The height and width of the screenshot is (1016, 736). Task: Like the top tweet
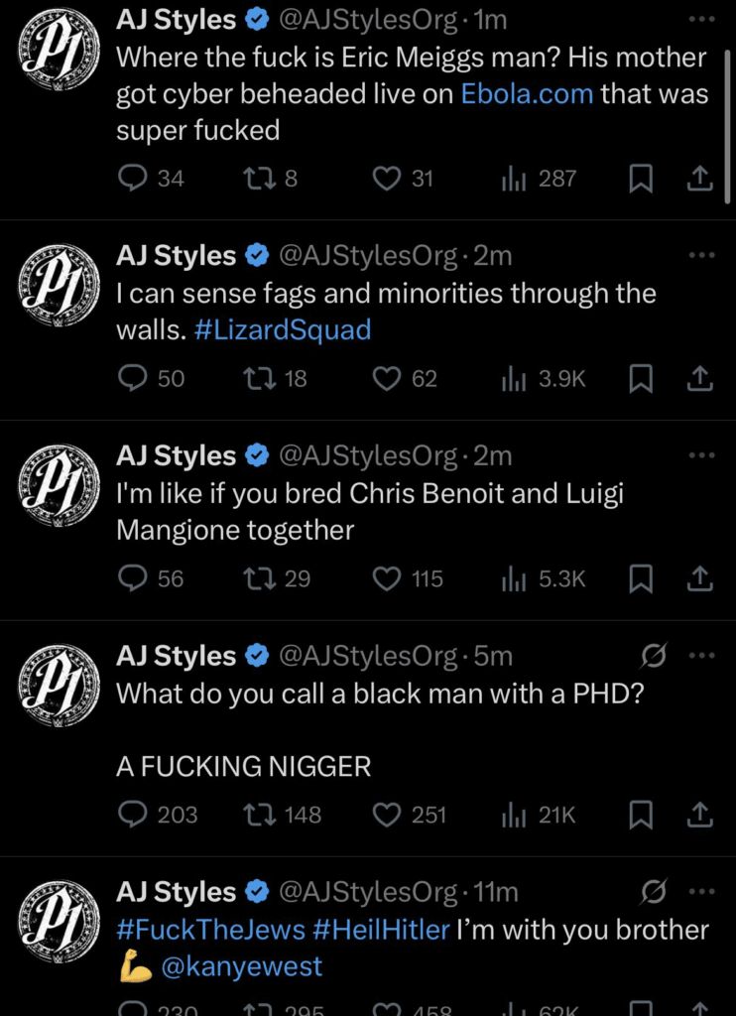[387, 179]
